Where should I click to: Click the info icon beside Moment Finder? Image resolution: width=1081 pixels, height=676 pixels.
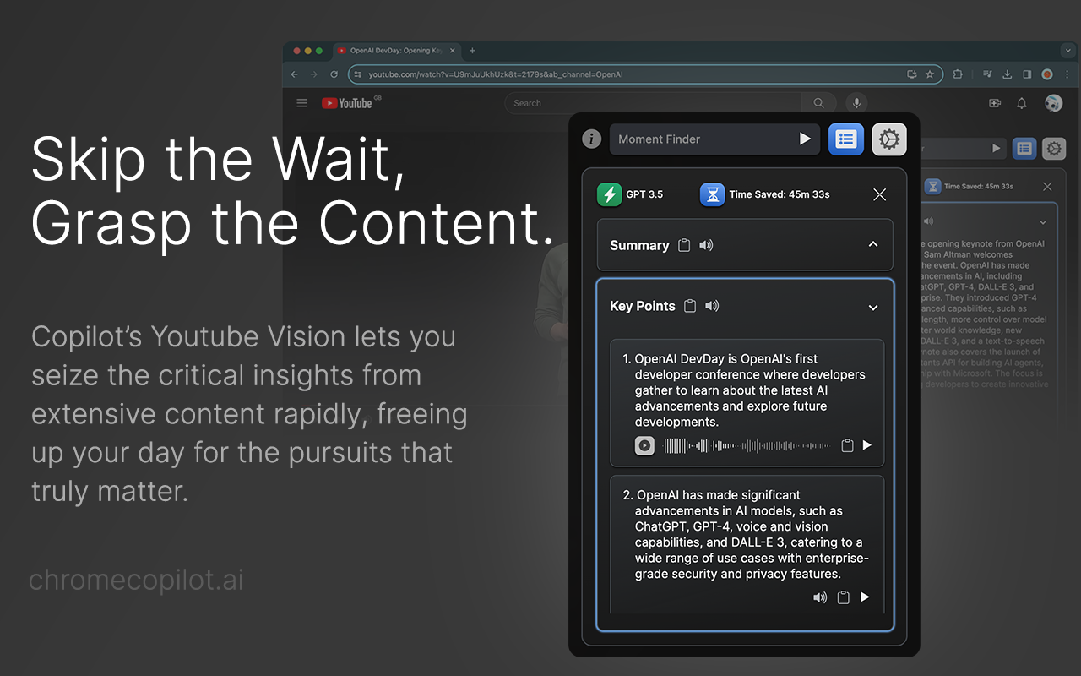[x=592, y=139]
